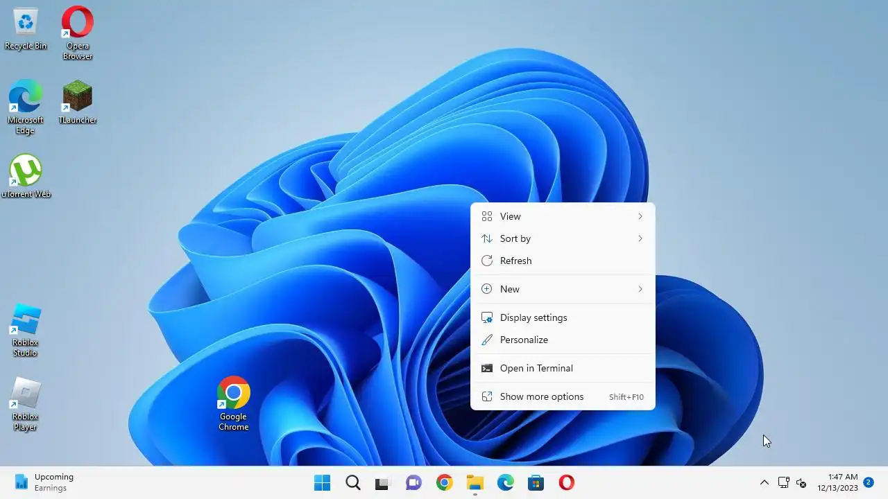Choose Personalize in the context menu

[x=563, y=340]
